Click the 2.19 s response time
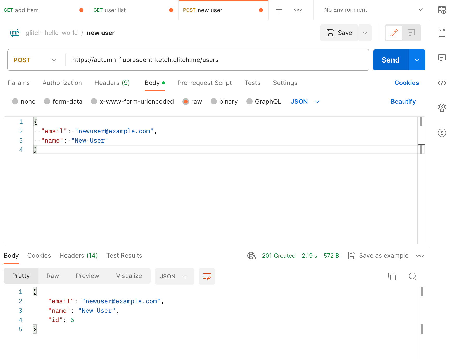454x359 pixels. (309, 256)
